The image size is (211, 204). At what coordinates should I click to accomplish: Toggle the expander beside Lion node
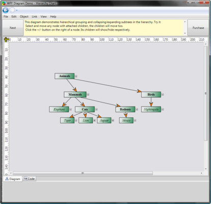coord(94,120)
